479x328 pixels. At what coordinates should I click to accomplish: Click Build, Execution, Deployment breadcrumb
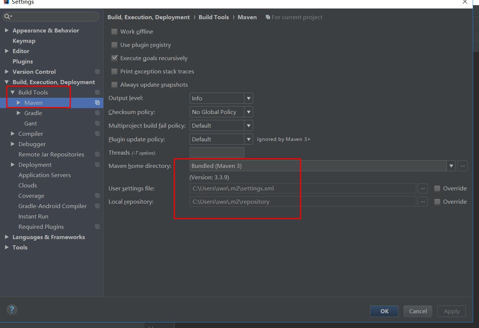pos(148,17)
